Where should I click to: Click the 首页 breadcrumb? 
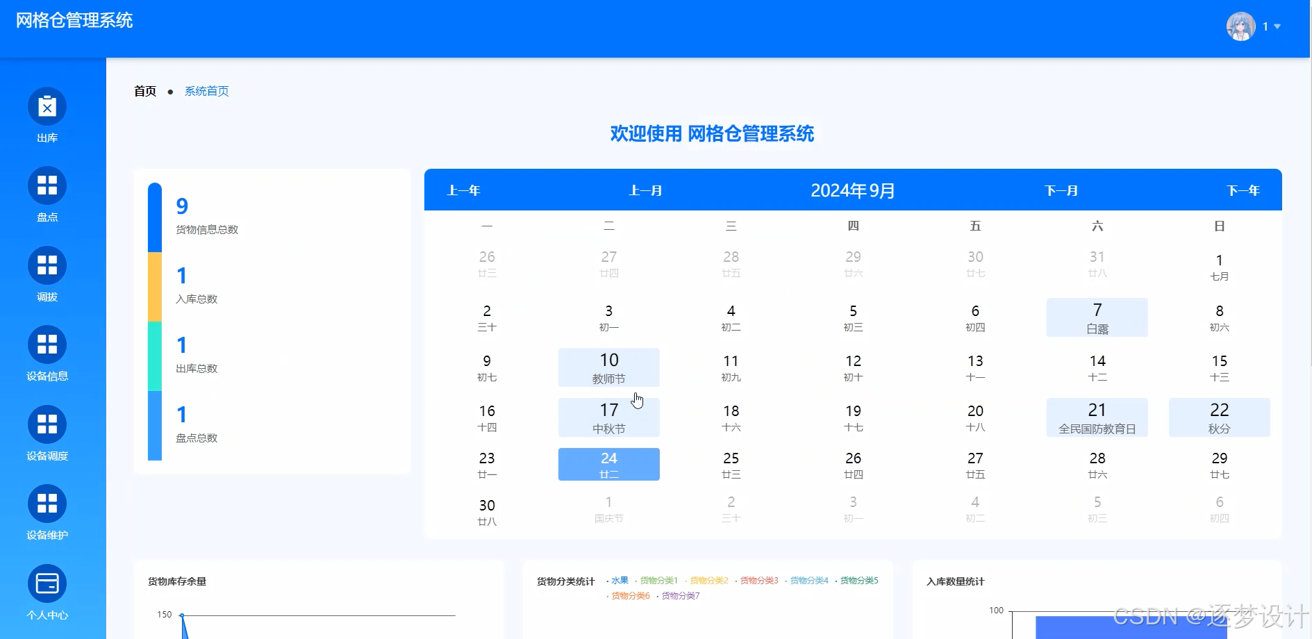click(x=145, y=91)
